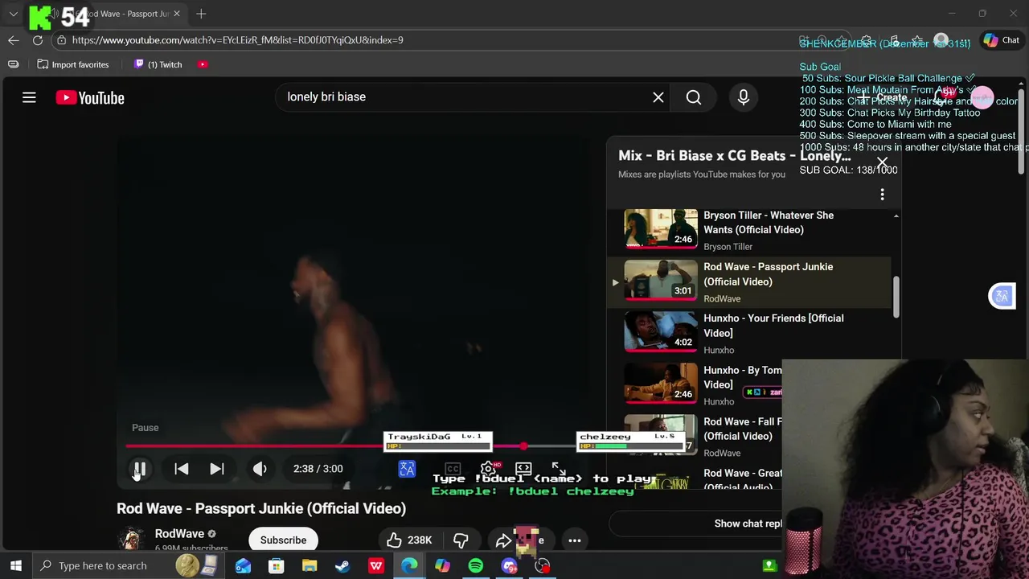Open the Bryson Tiller video thumbnail
Screen dimensions: 1029x579
tap(661, 228)
